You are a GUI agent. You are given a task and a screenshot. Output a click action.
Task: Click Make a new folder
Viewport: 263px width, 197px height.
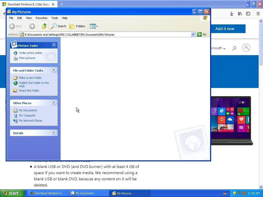point(30,78)
